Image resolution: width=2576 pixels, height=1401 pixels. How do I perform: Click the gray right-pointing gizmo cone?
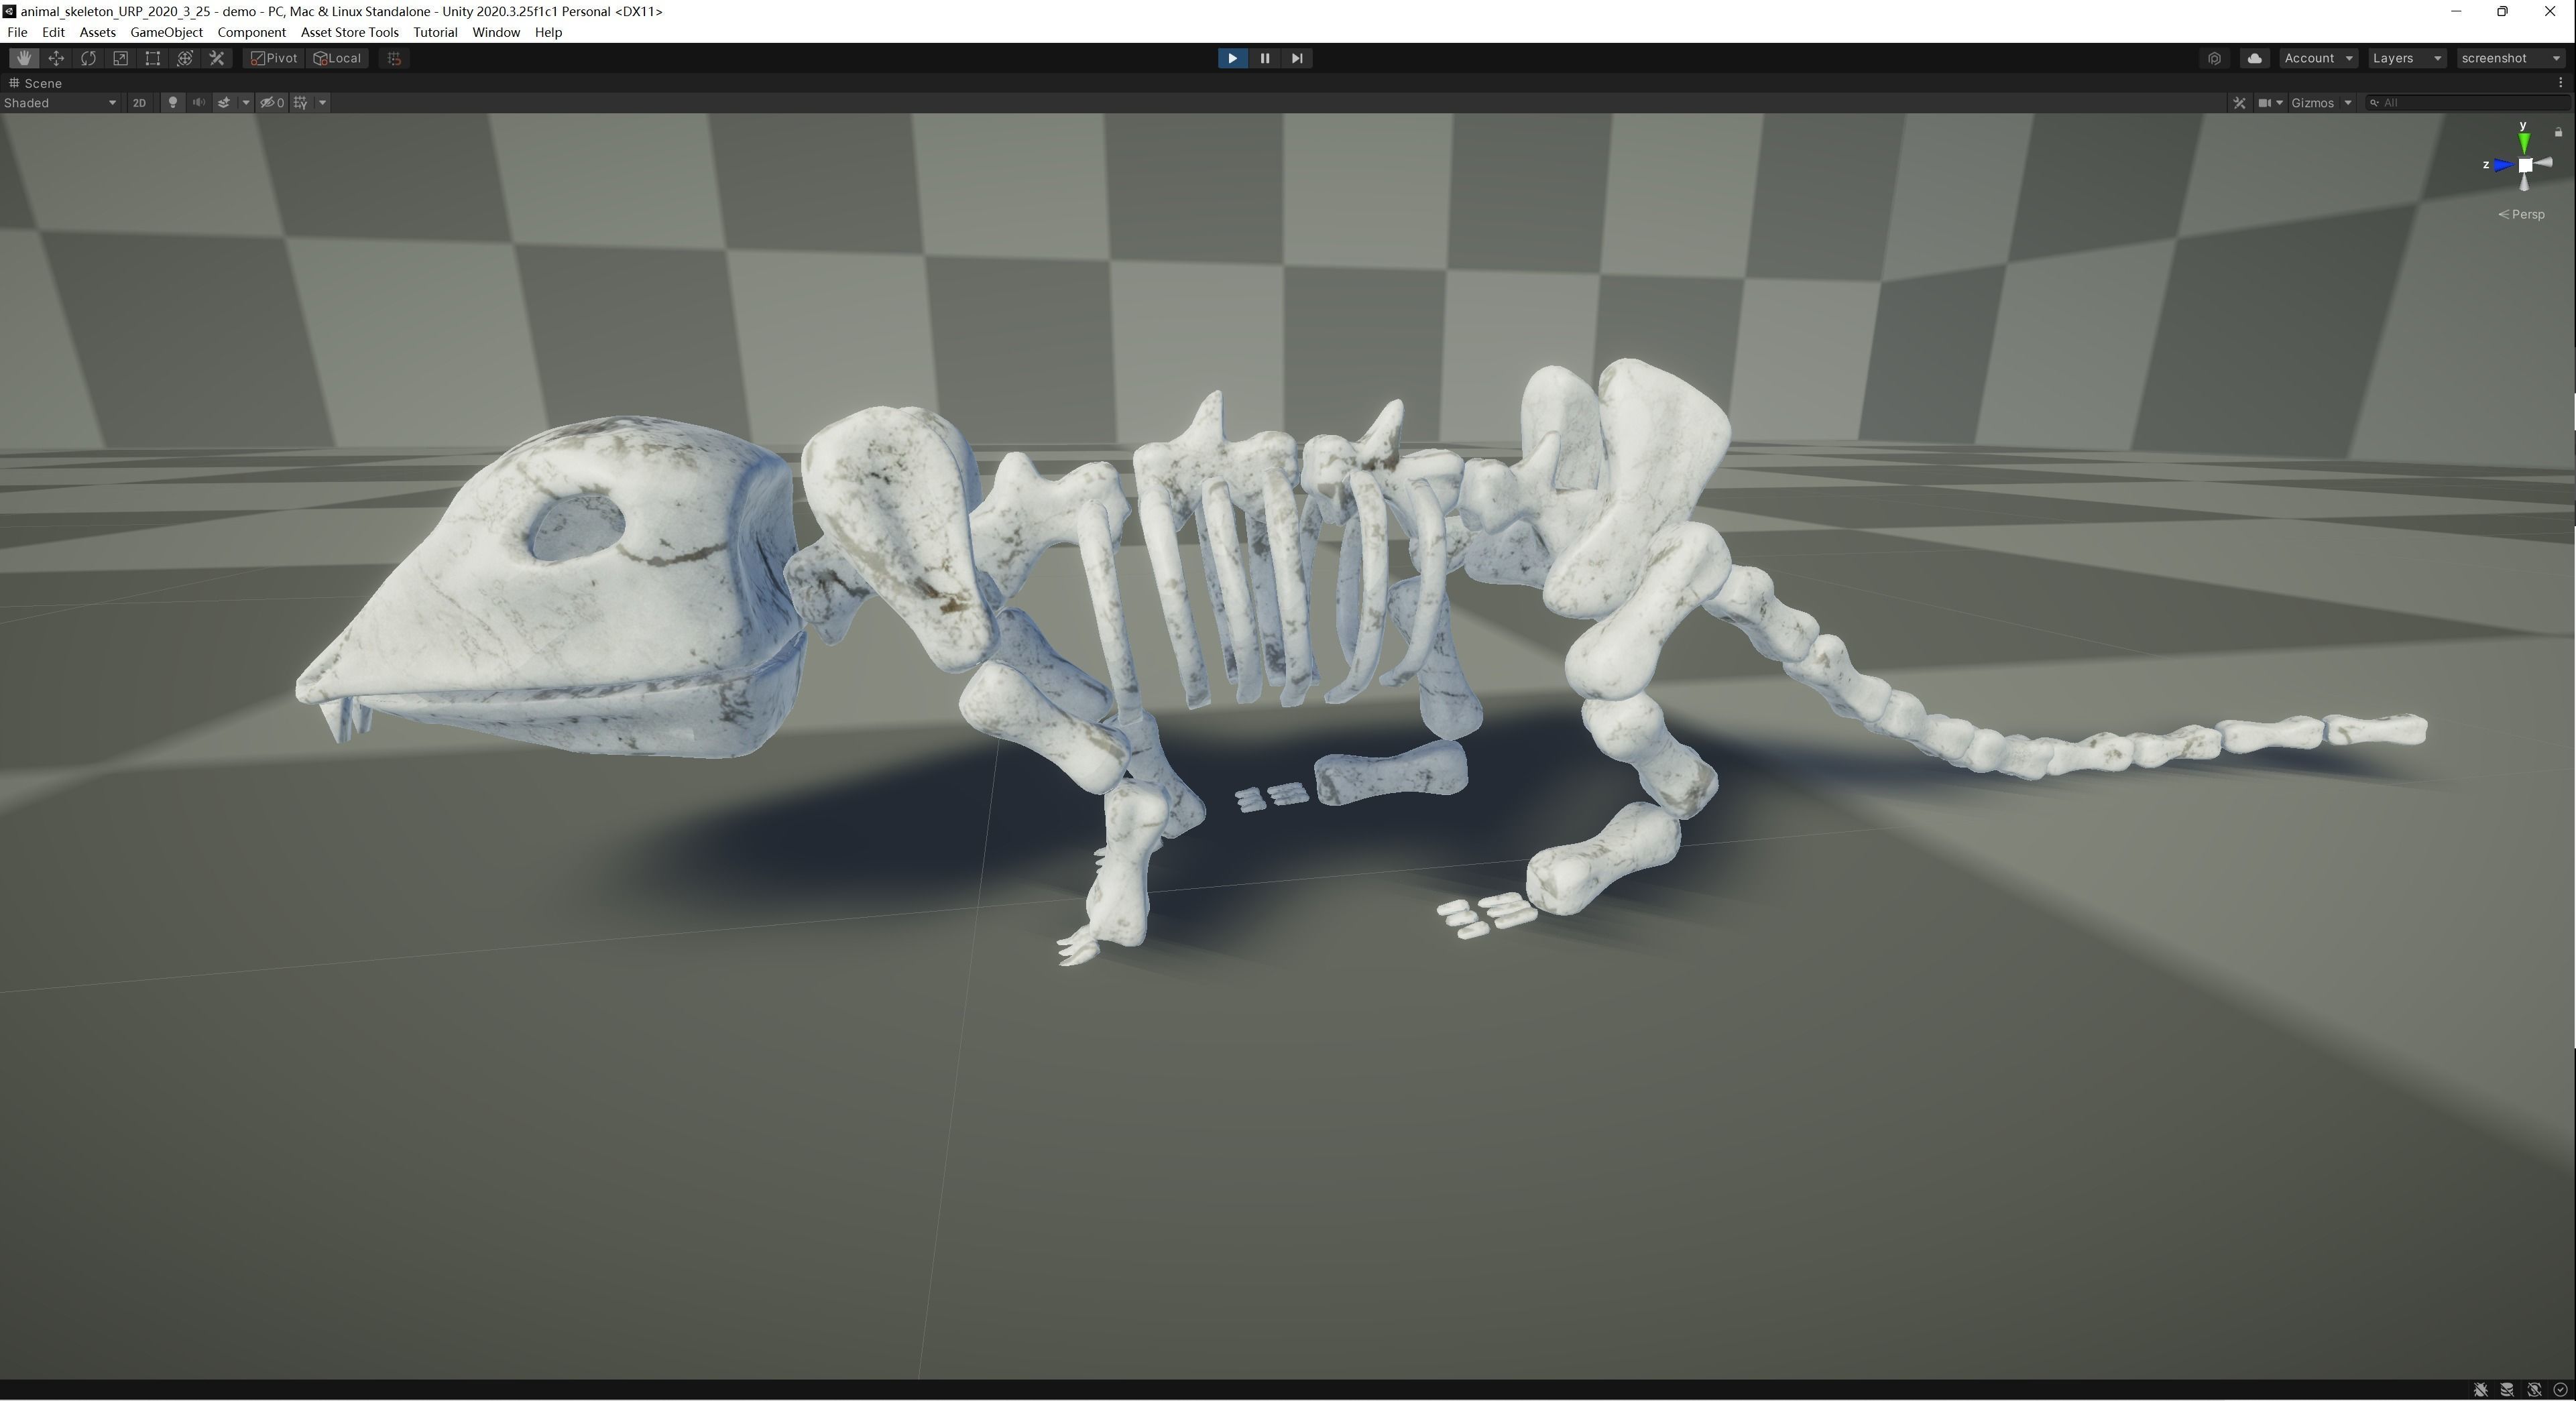click(2544, 163)
